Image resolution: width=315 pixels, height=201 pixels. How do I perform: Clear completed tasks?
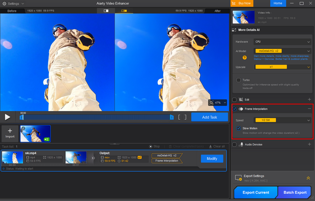point(186,146)
